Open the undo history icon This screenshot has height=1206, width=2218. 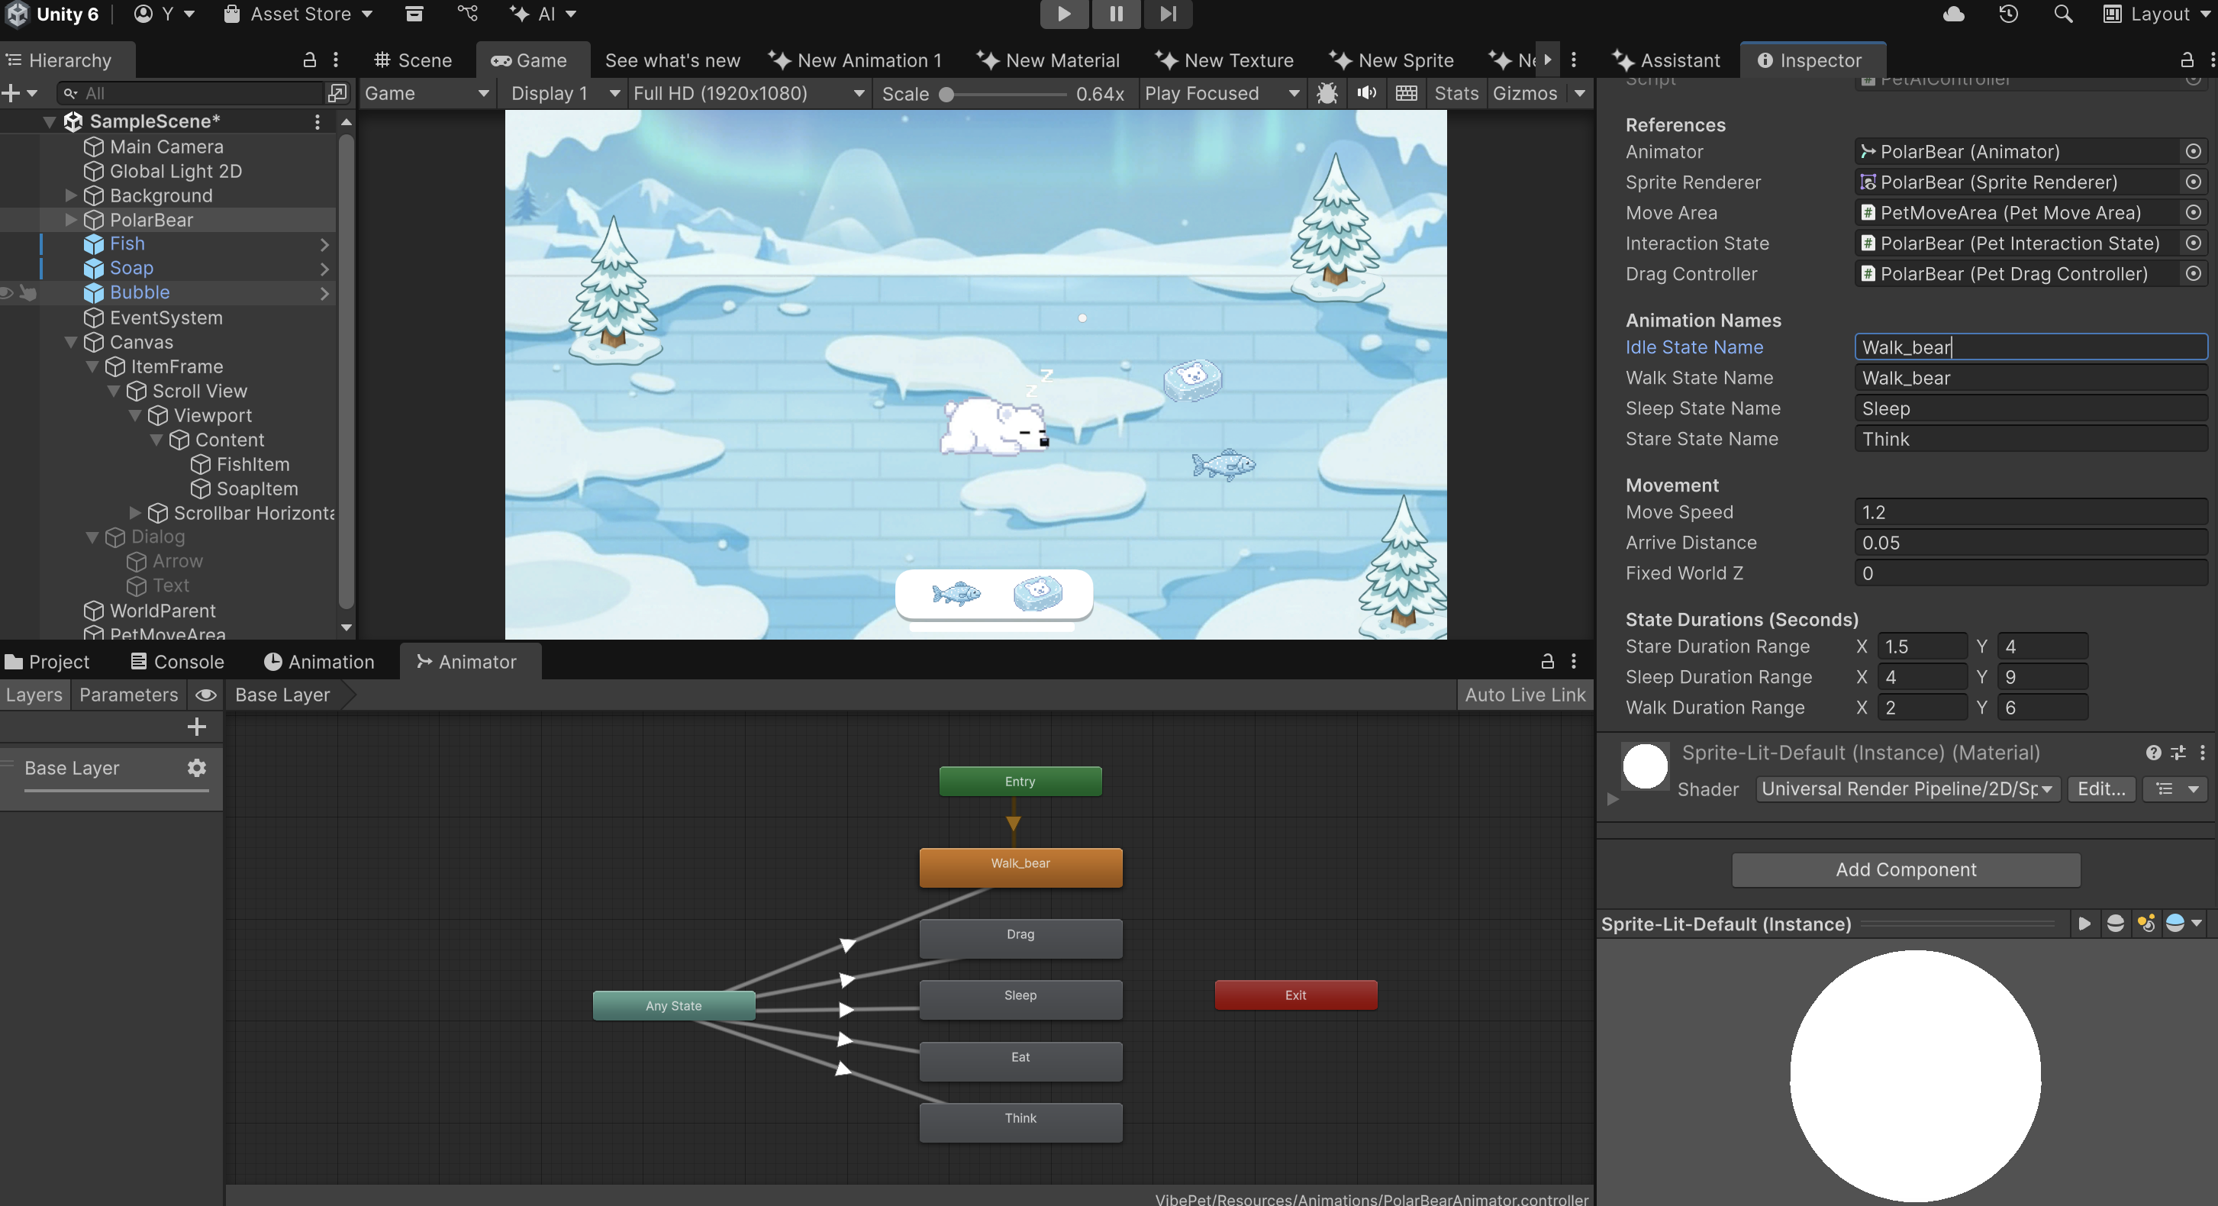pyautogui.click(x=2008, y=14)
